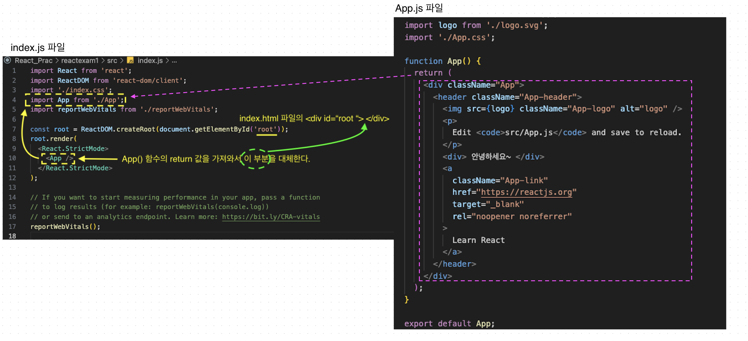The height and width of the screenshot is (341, 748).
Task: Click the chevron after reactexam1 breadcrumb
Action: pos(103,61)
